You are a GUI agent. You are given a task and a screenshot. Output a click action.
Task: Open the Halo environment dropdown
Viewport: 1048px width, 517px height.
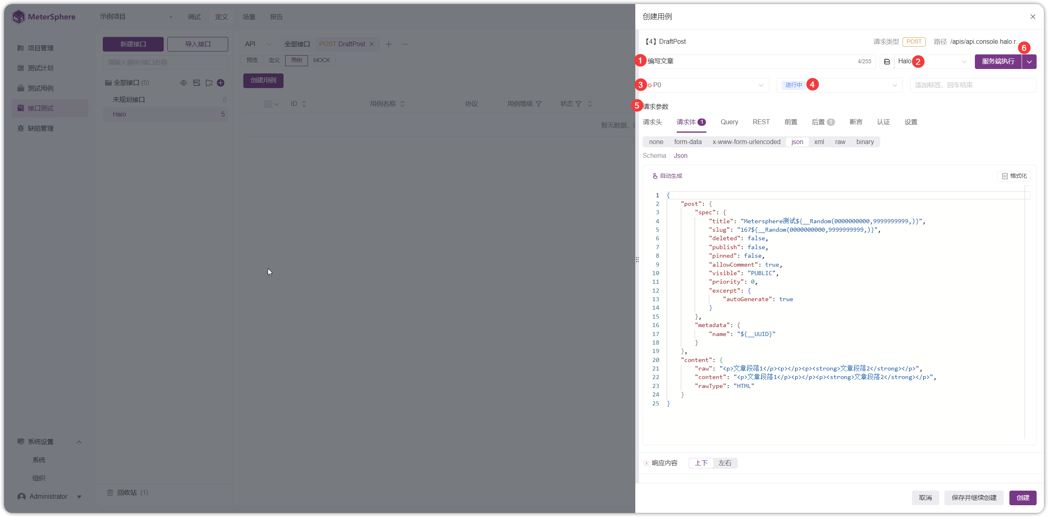click(x=932, y=61)
